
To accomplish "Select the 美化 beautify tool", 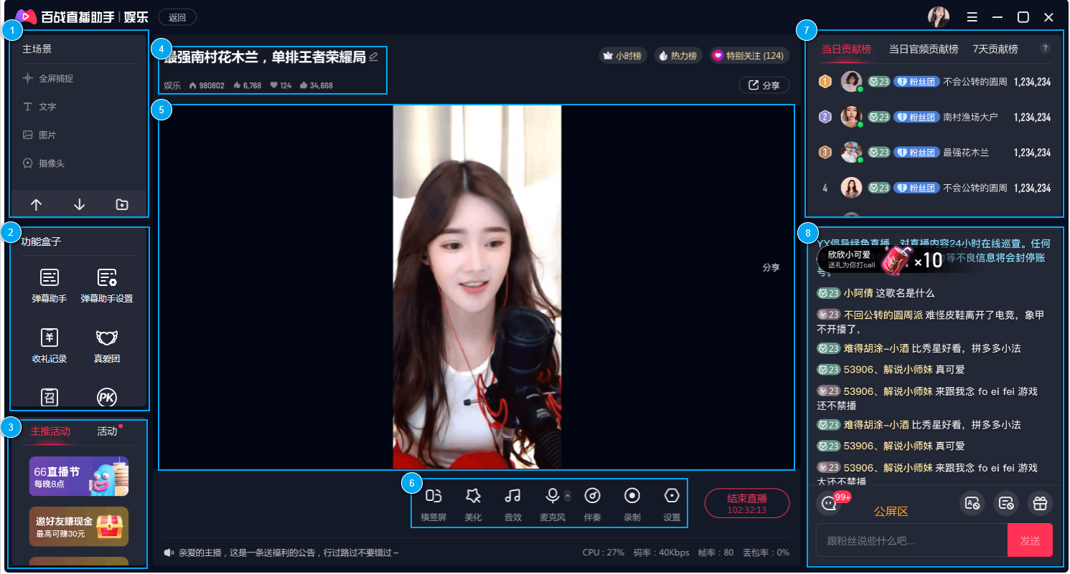I will [473, 504].
